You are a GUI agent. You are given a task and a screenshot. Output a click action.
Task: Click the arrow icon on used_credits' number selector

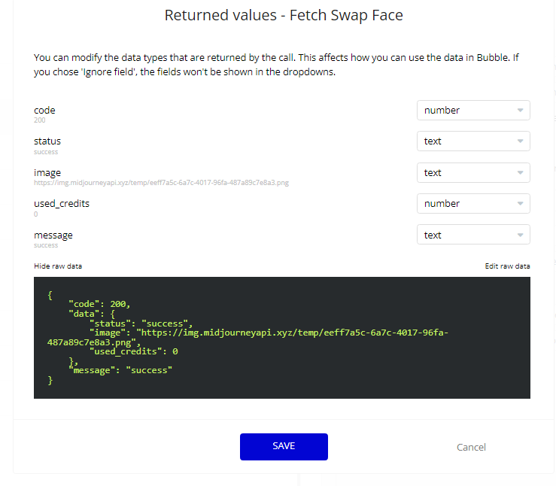point(520,204)
